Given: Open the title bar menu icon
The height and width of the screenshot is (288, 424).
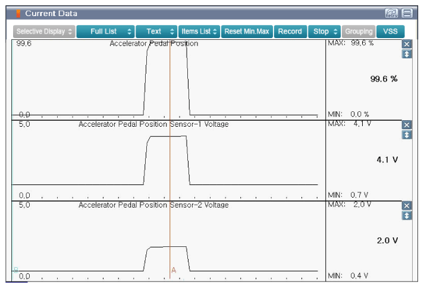Looking at the screenshot, I should coord(407,13).
